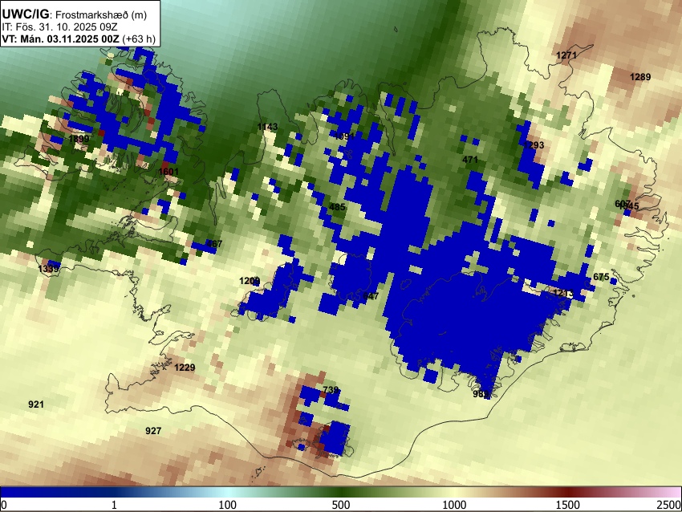The height and width of the screenshot is (512, 682).
Task: Click the color scale label 2500
Action: pyautogui.click(x=669, y=505)
